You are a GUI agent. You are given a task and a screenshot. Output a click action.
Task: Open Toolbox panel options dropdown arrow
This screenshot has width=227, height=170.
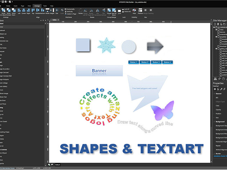coord(41,20)
